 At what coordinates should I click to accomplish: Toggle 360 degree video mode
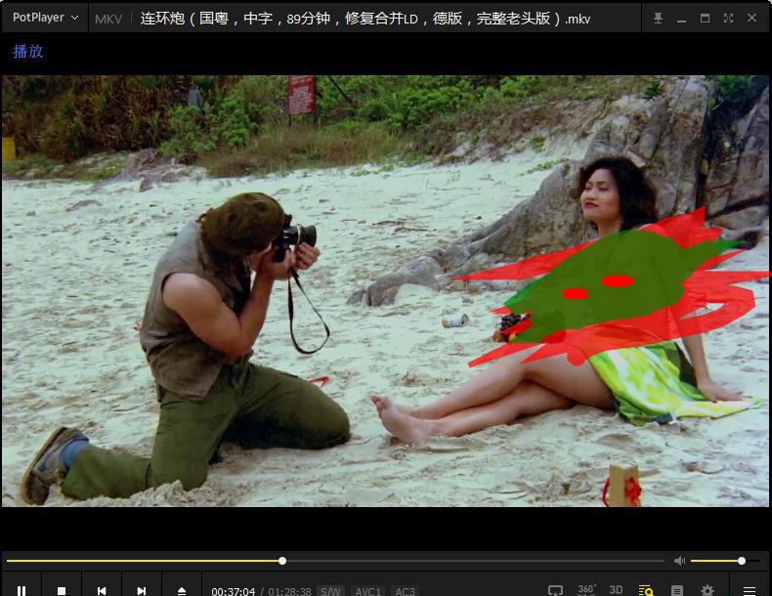point(586,589)
